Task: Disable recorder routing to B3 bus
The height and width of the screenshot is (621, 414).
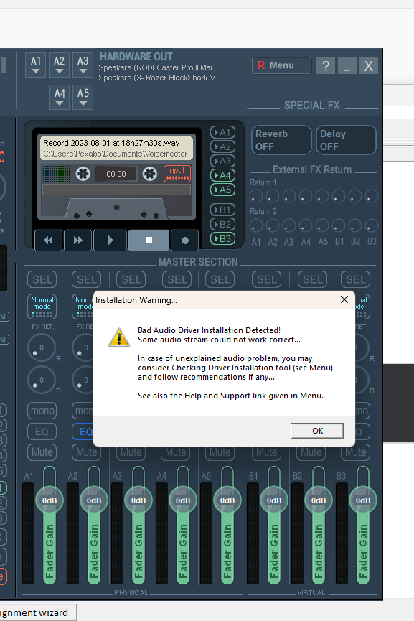Action: [223, 239]
